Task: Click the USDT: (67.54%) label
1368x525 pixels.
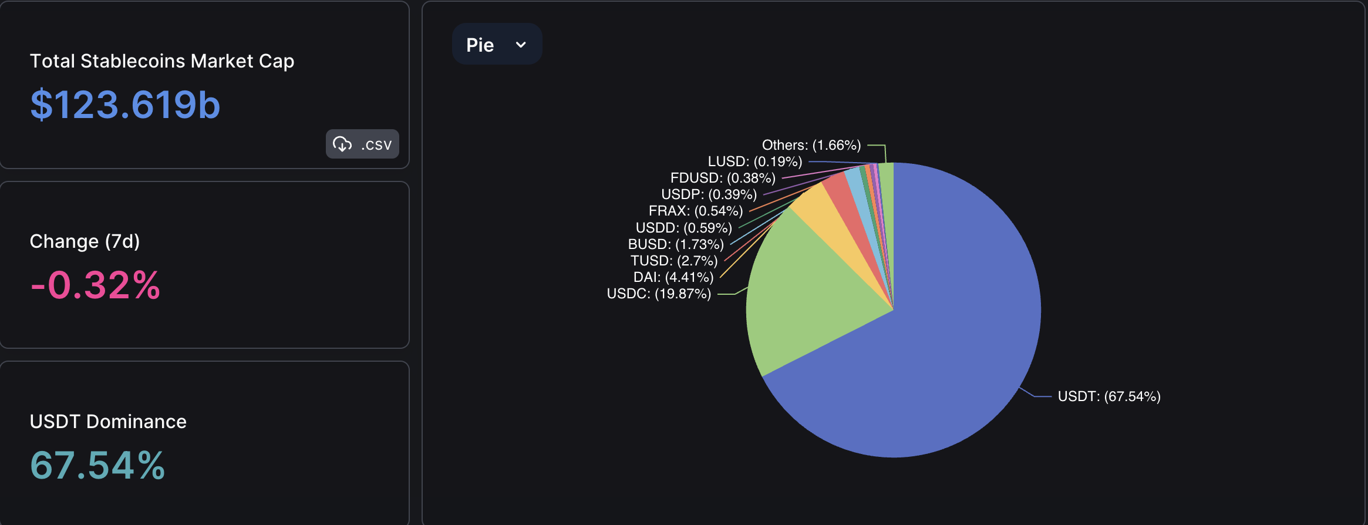Action: pyautogui.click(x=1109, y=396)
